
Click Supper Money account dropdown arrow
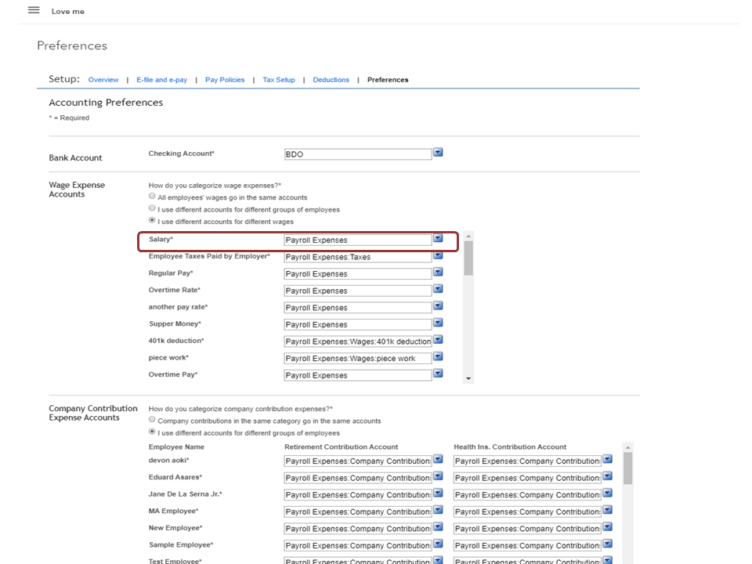point(438,324)
